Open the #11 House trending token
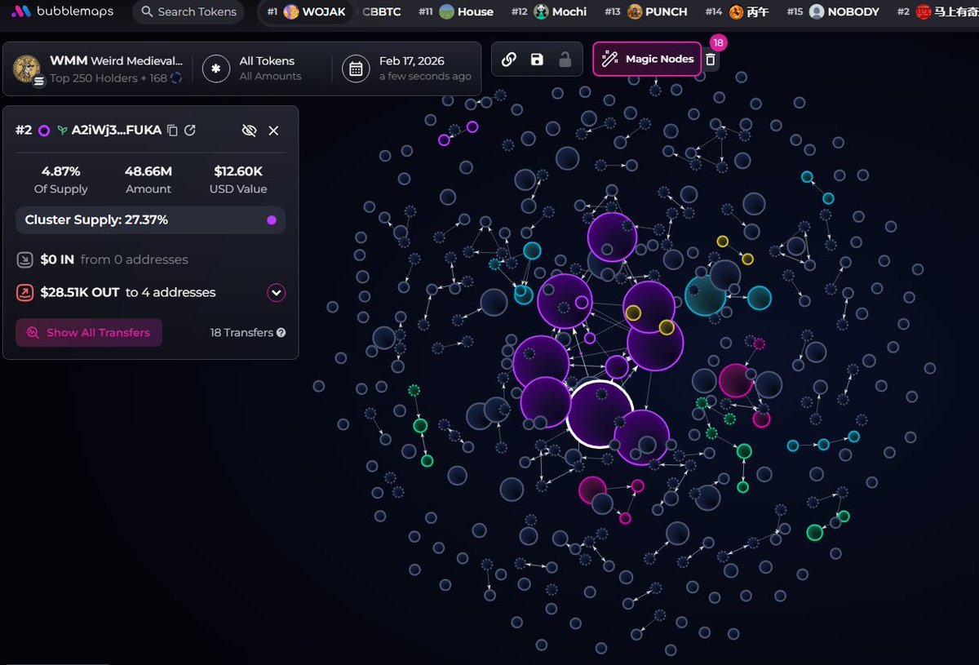The image size is (979, 665). click(x=455, y=11)
